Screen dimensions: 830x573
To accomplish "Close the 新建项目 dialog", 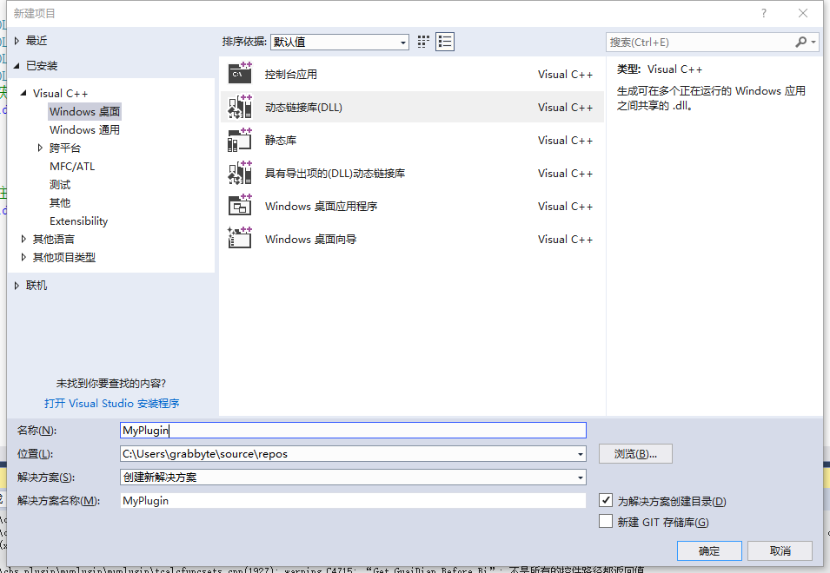I will pyautogui.click(x=803, y=13).
